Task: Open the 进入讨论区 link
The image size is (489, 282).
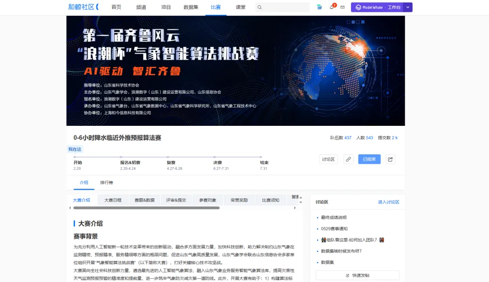Action: 388,202
